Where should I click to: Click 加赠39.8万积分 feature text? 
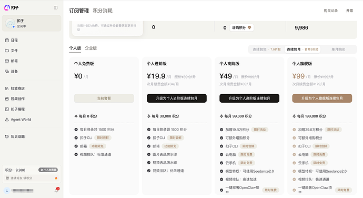click(310, 130)
